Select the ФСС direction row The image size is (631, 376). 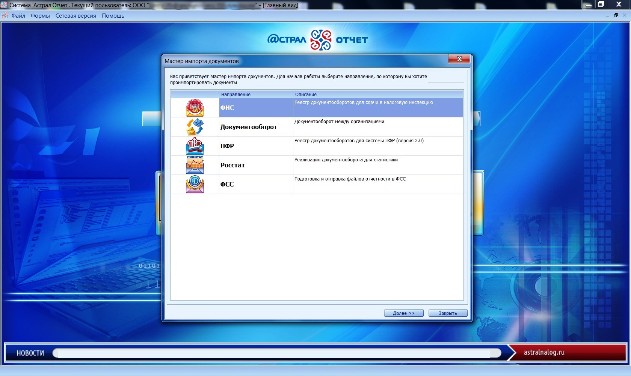click(317, 184)
